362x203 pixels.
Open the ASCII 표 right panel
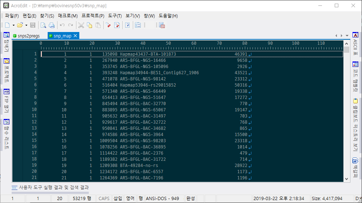click(x=355, y=44)
